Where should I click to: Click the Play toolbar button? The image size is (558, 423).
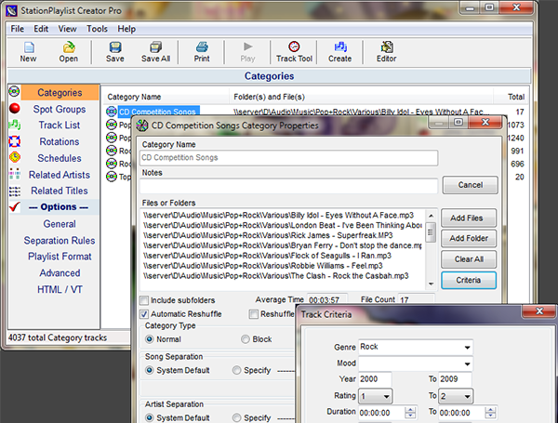pos(247,52)
